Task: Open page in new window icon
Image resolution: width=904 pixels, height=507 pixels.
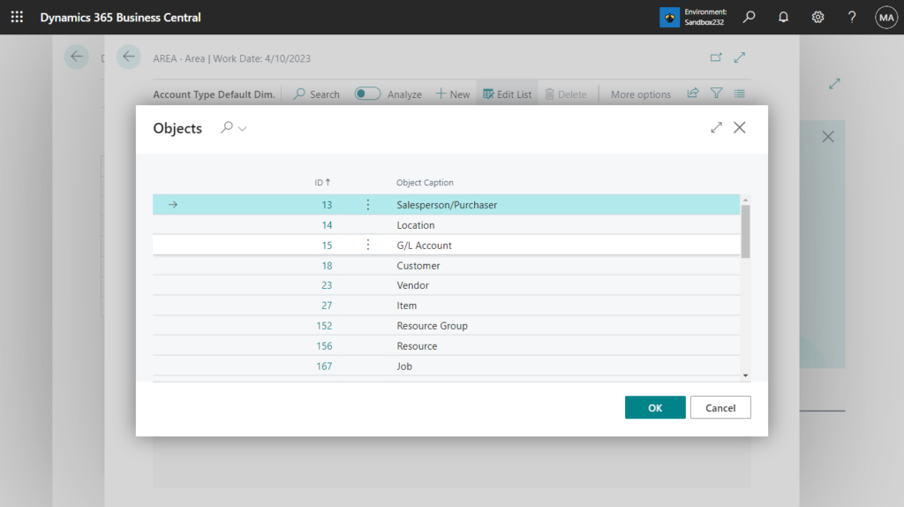Action: click(716, 57)
